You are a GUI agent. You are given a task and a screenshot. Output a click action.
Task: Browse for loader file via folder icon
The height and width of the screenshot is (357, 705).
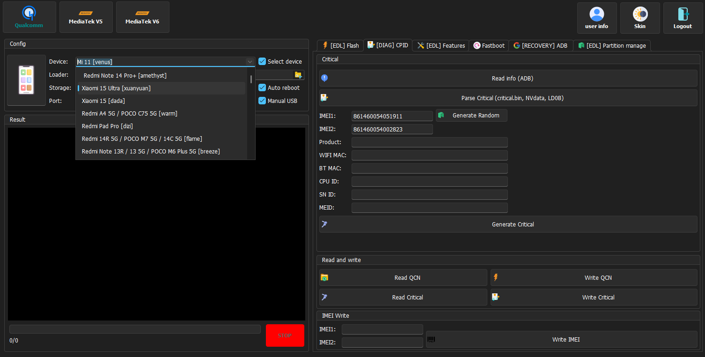pos(298,75)
